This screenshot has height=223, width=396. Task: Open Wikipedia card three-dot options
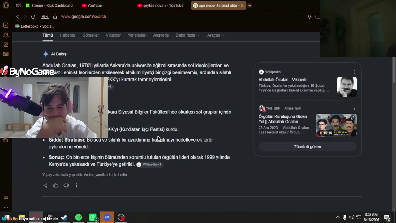point(354,72)
